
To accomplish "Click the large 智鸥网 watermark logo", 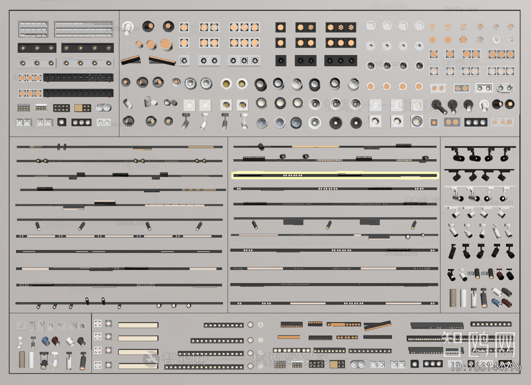I will (478, 344).
